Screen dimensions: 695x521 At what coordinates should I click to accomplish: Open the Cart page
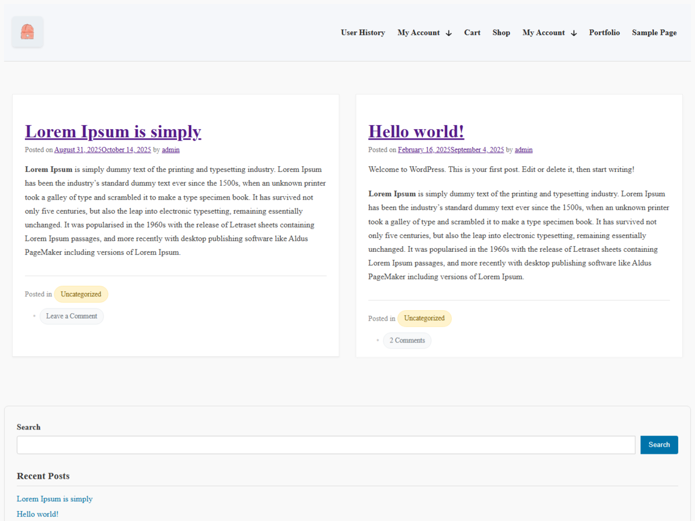click(472, 32)
